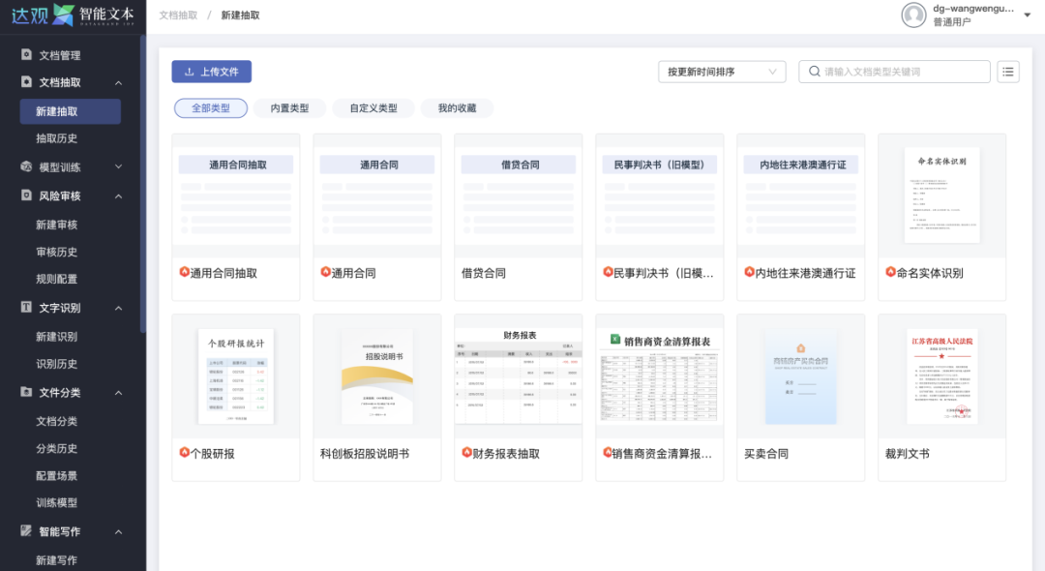Open 新建审核 in the sidebar
Screen dimensions: 1045x571
(57, 225)
